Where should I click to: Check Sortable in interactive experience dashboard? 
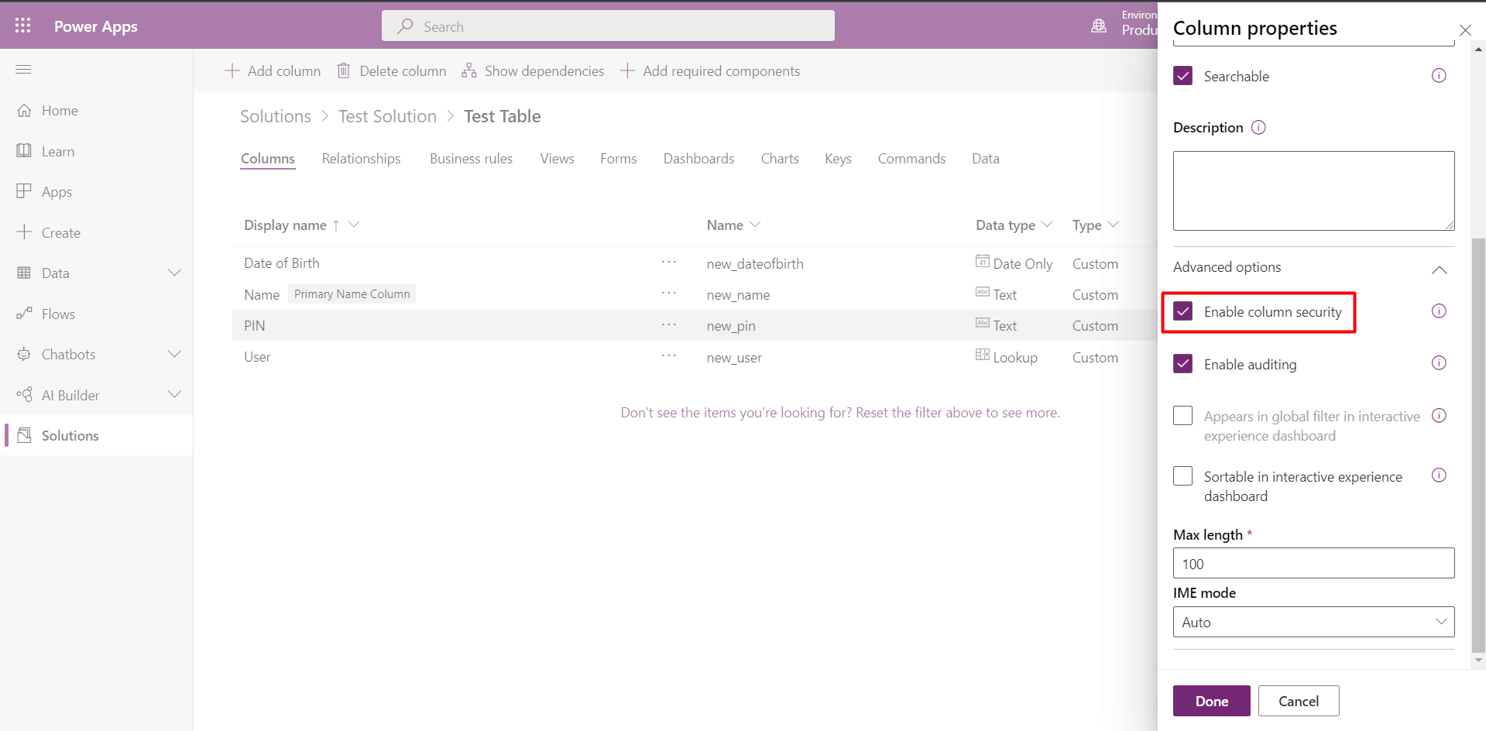click(1182, 475)
